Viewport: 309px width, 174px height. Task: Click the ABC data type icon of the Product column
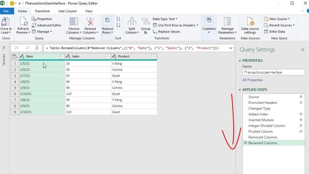[x=114, y=57]
